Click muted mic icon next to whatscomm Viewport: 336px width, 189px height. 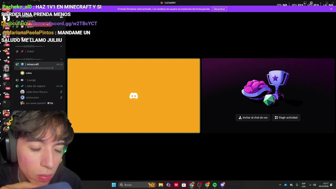[x=61, y=98]
